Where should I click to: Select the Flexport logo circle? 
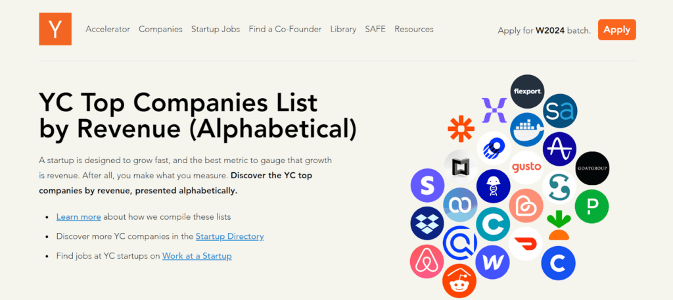coord(527,91)
